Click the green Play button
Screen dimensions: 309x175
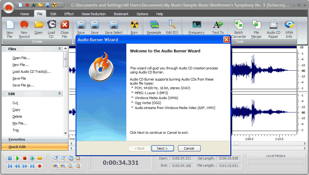tap(17, 158)
